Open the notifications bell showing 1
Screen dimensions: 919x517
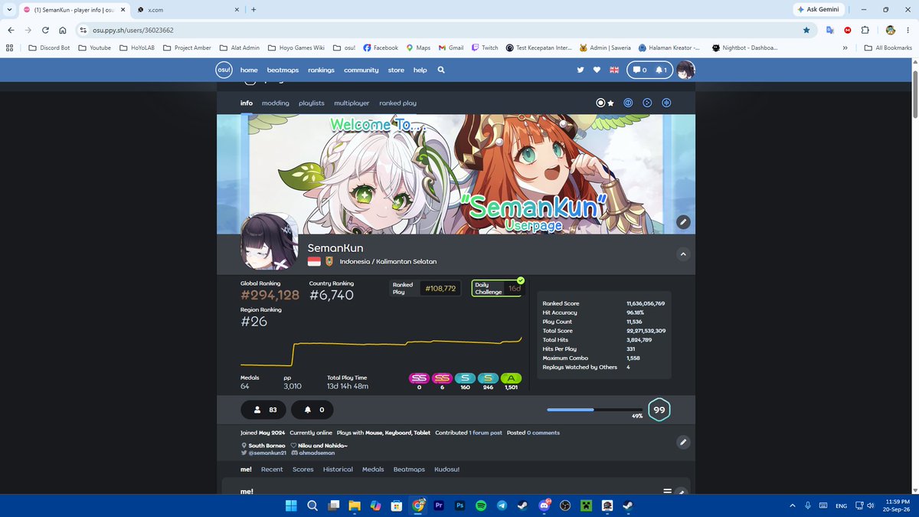[661, 70]
